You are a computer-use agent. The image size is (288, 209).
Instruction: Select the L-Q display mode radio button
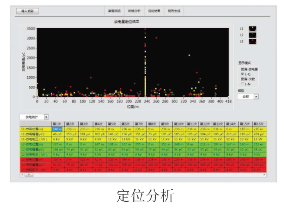coord(242,74)
